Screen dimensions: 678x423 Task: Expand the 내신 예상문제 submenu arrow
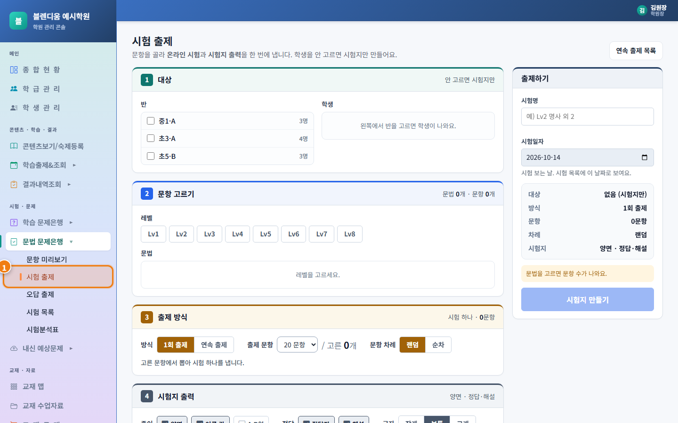(x=71, y=348)
